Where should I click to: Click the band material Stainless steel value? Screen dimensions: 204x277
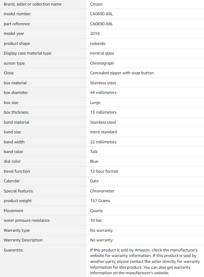pyautogui.click(x=103, y=122)
